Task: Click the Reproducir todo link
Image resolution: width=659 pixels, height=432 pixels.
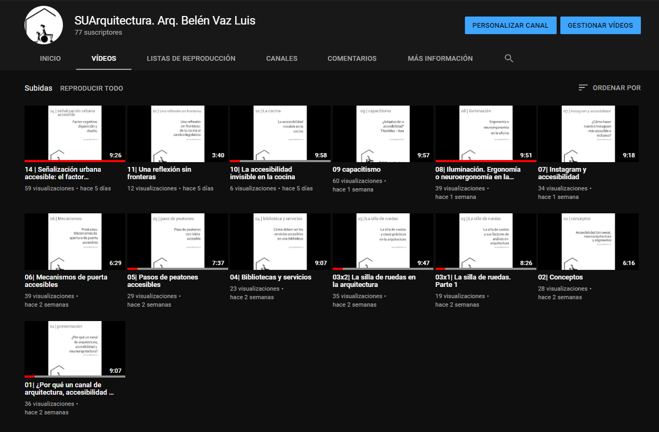Action: (91, 89)
